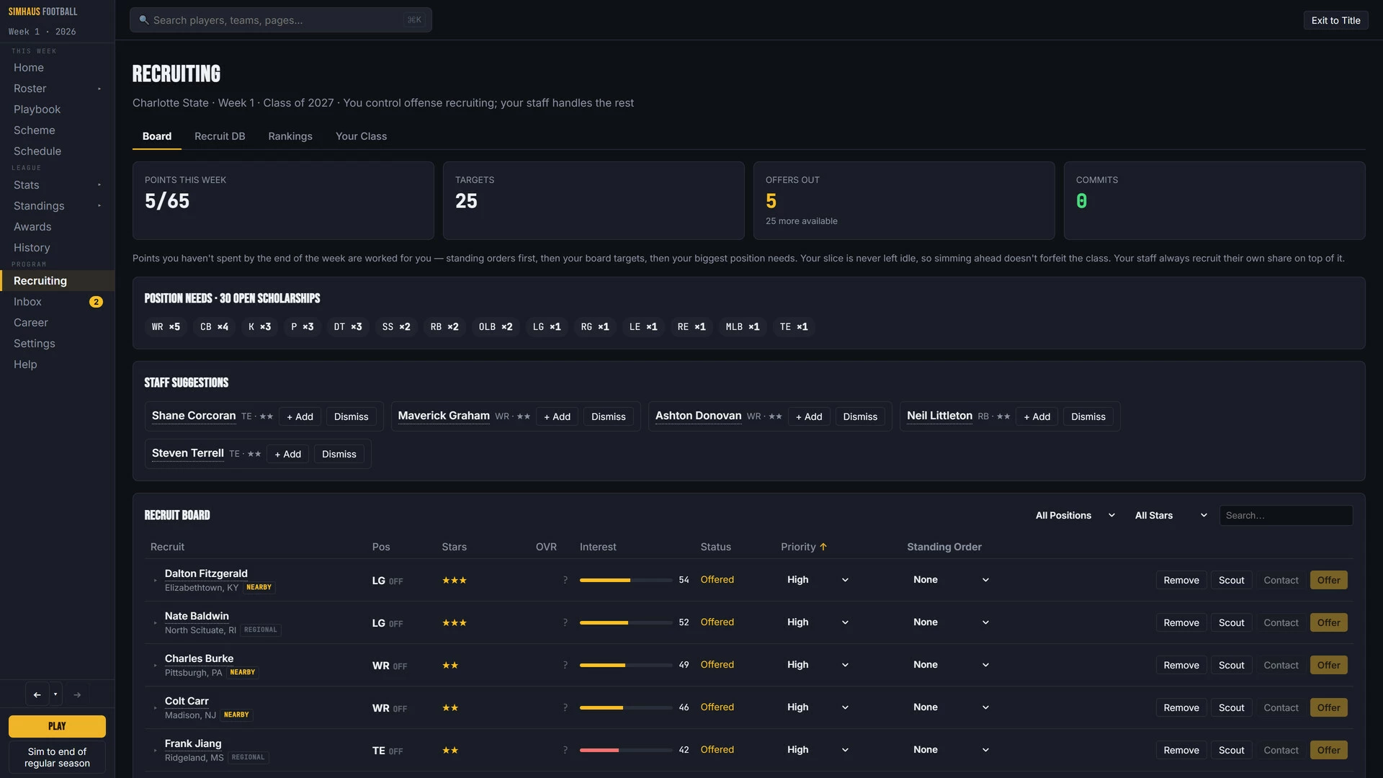Sort by Priority column arrow
Viewport: 1383px width, 778px height.
point(823,547)
